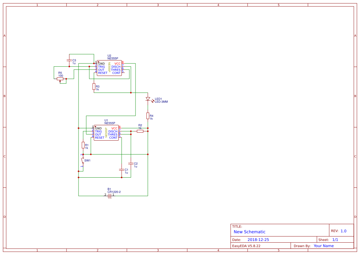
Task: Click the EasyEDA V5.8.22 text
Action: tap(246, 246)
